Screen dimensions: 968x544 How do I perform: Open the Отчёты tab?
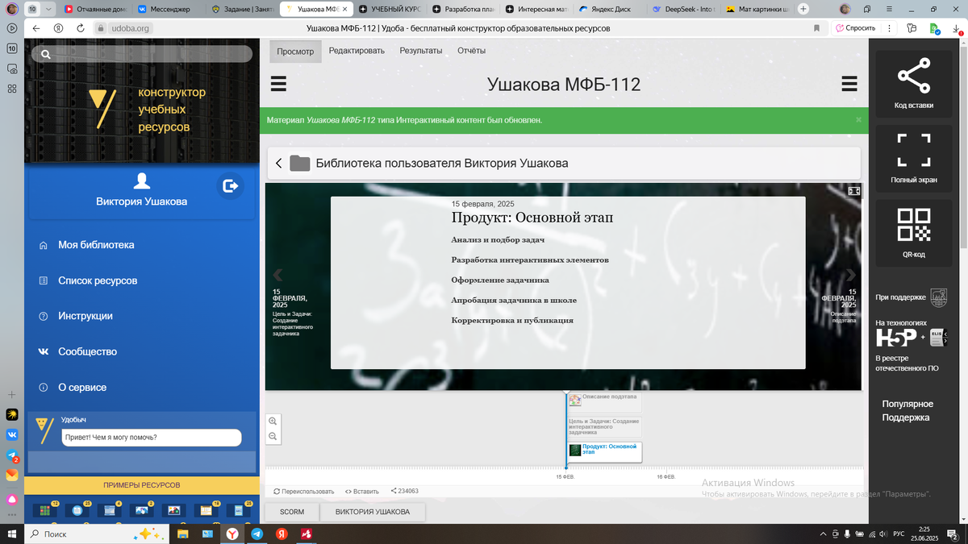(x=471, y=50)
